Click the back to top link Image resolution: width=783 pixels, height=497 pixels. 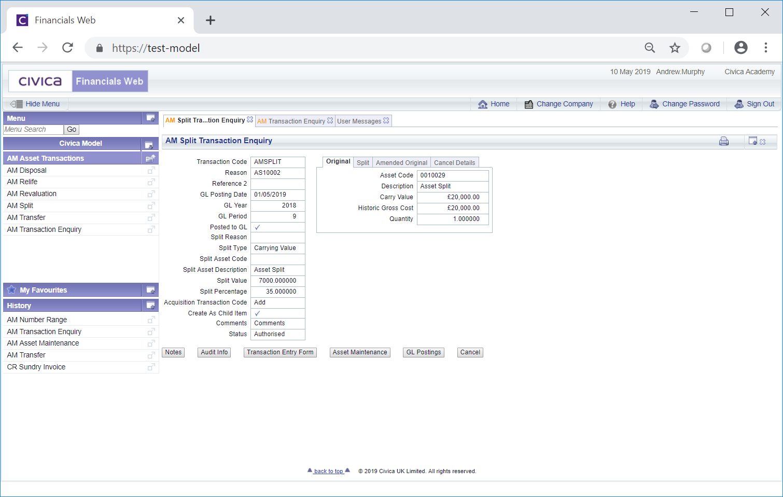click(x=329, y=471)
